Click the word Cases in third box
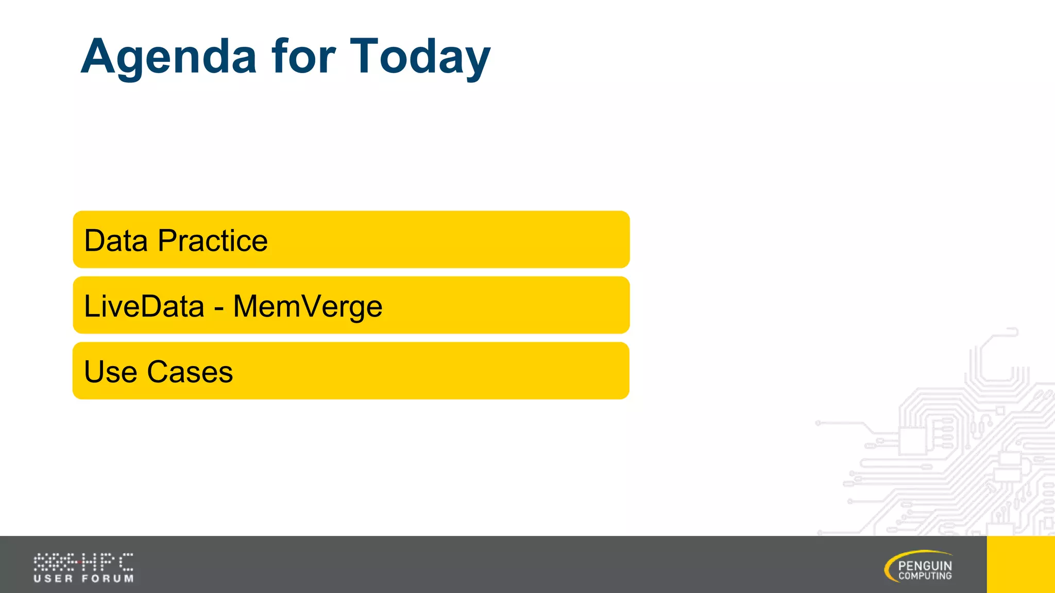This screenshot has height=593, width=1055. point(190,372)
